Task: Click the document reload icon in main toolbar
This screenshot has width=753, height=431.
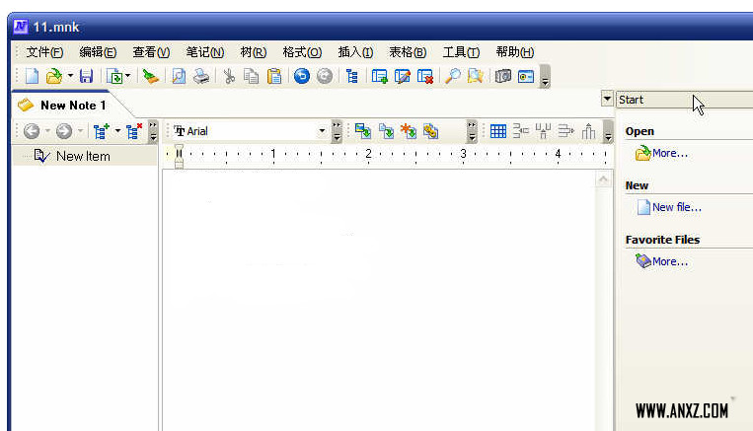Action: pyautogui.click(x=114, y=76)
